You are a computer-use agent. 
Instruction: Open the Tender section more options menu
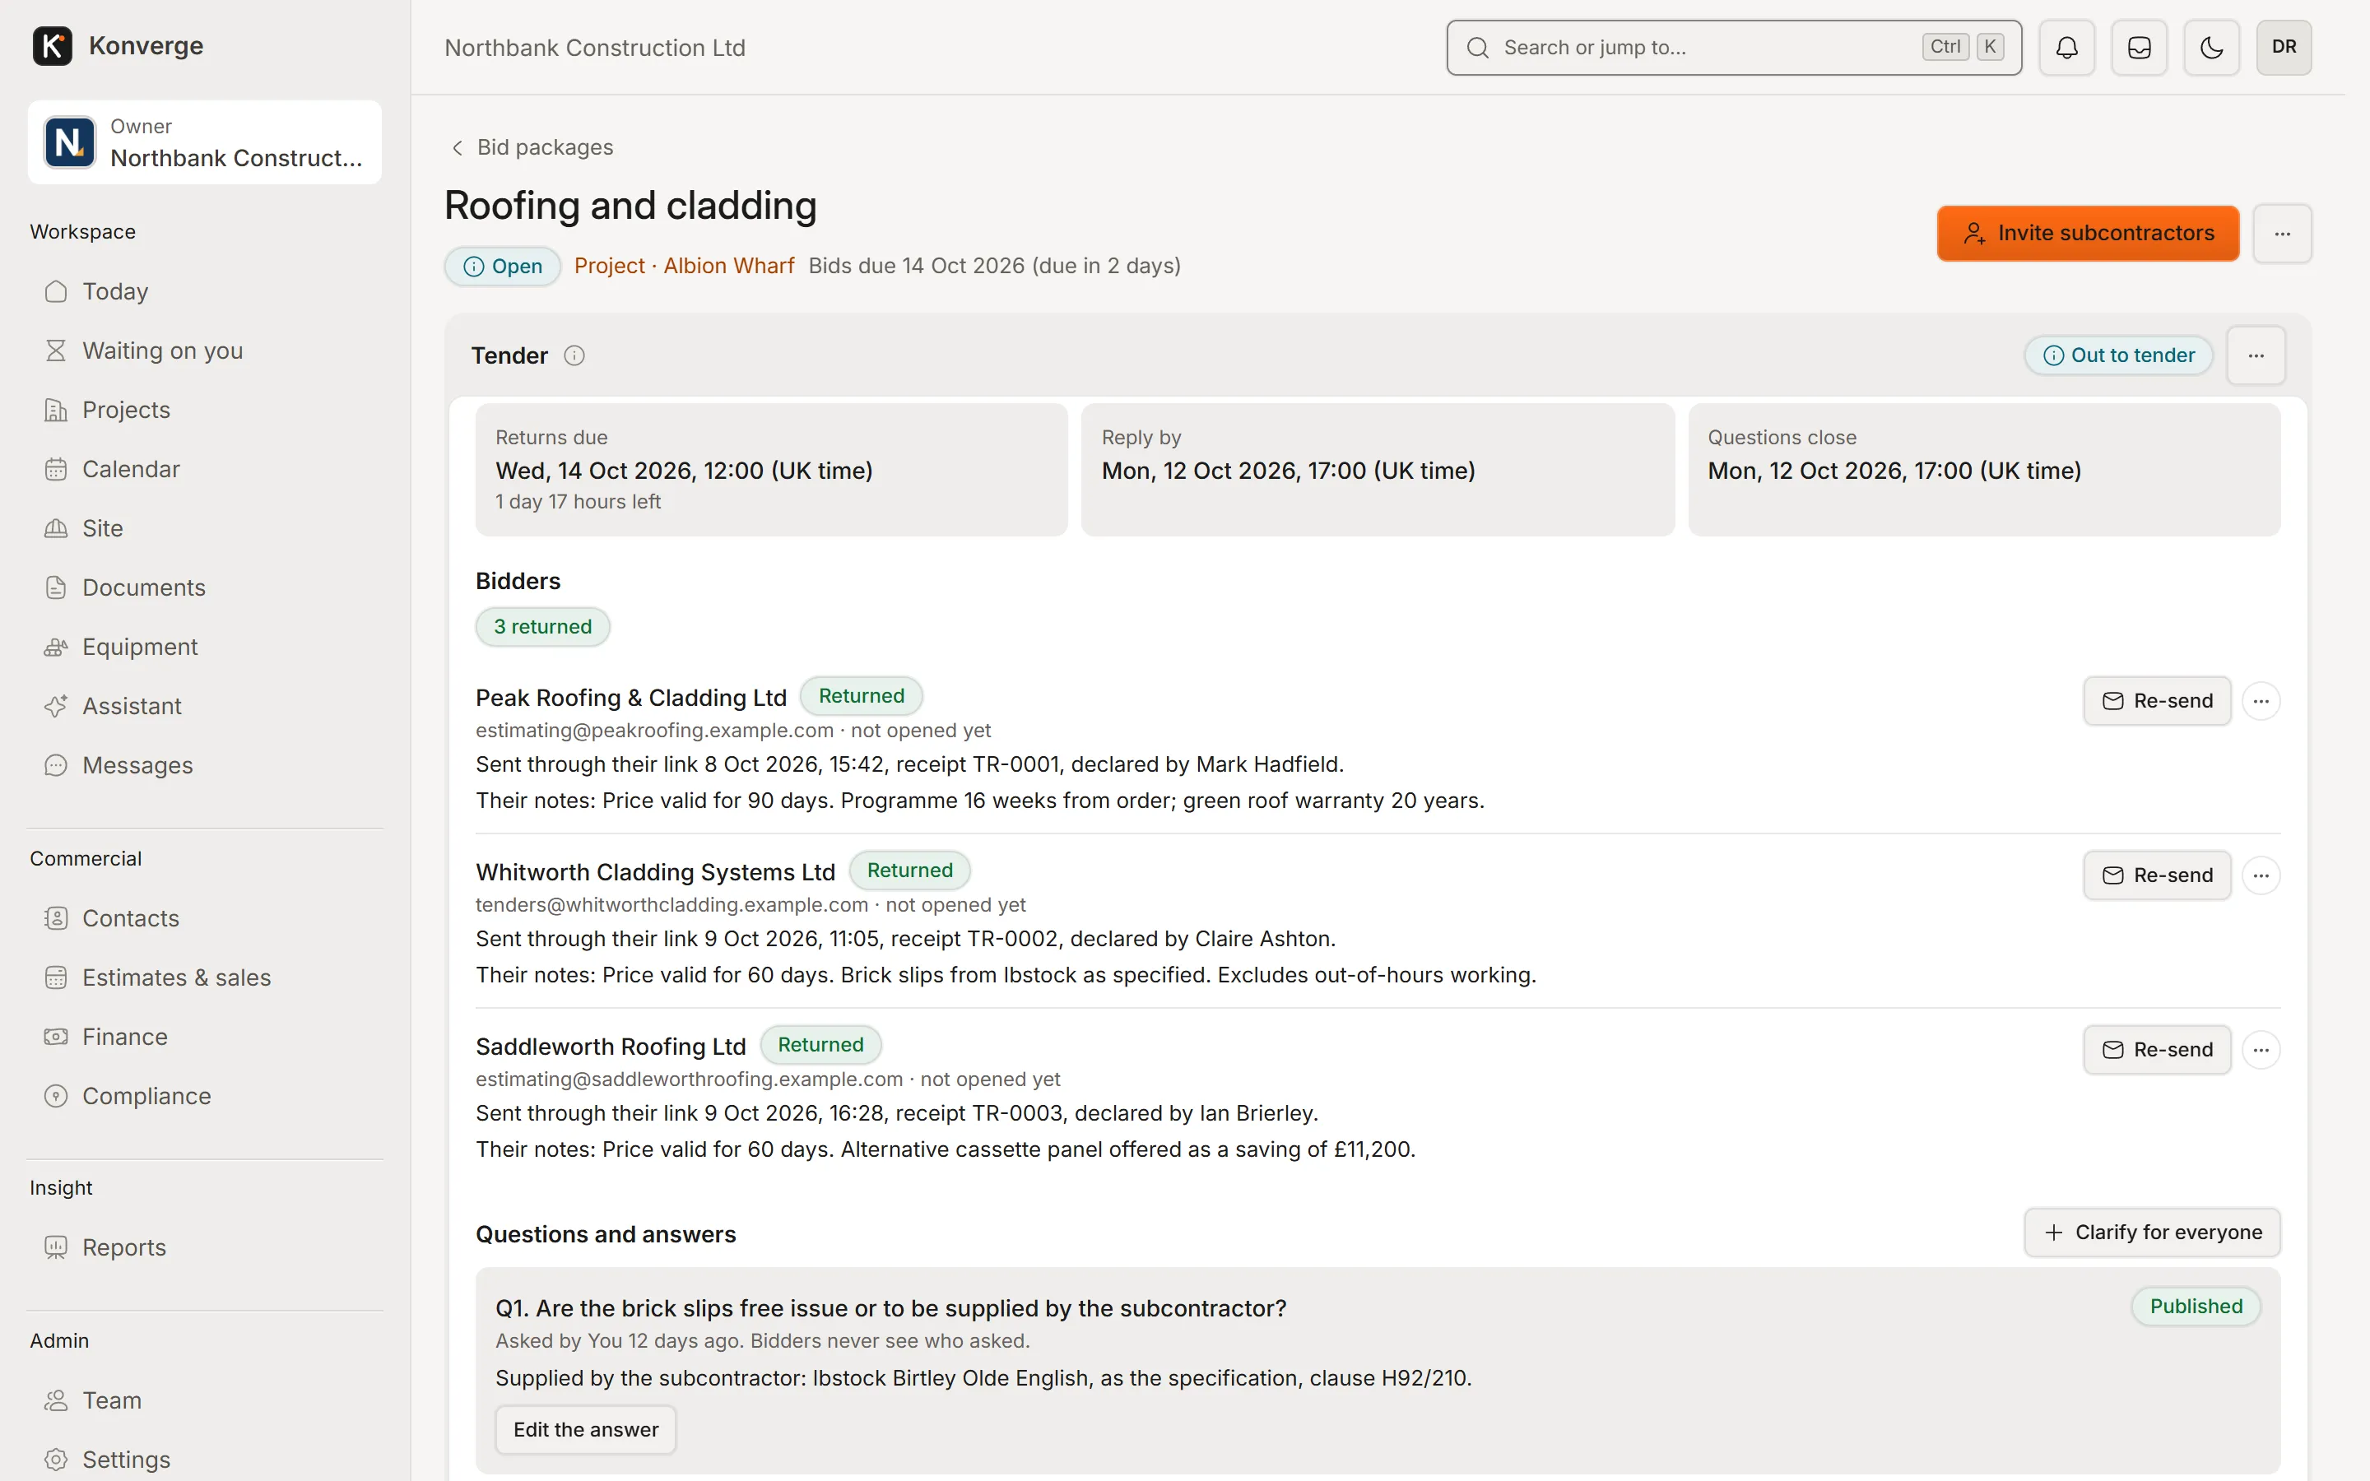click(2256, 355)
